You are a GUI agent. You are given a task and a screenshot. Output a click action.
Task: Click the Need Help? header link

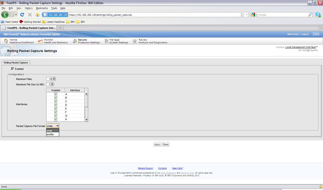click(x=293, y=34)
